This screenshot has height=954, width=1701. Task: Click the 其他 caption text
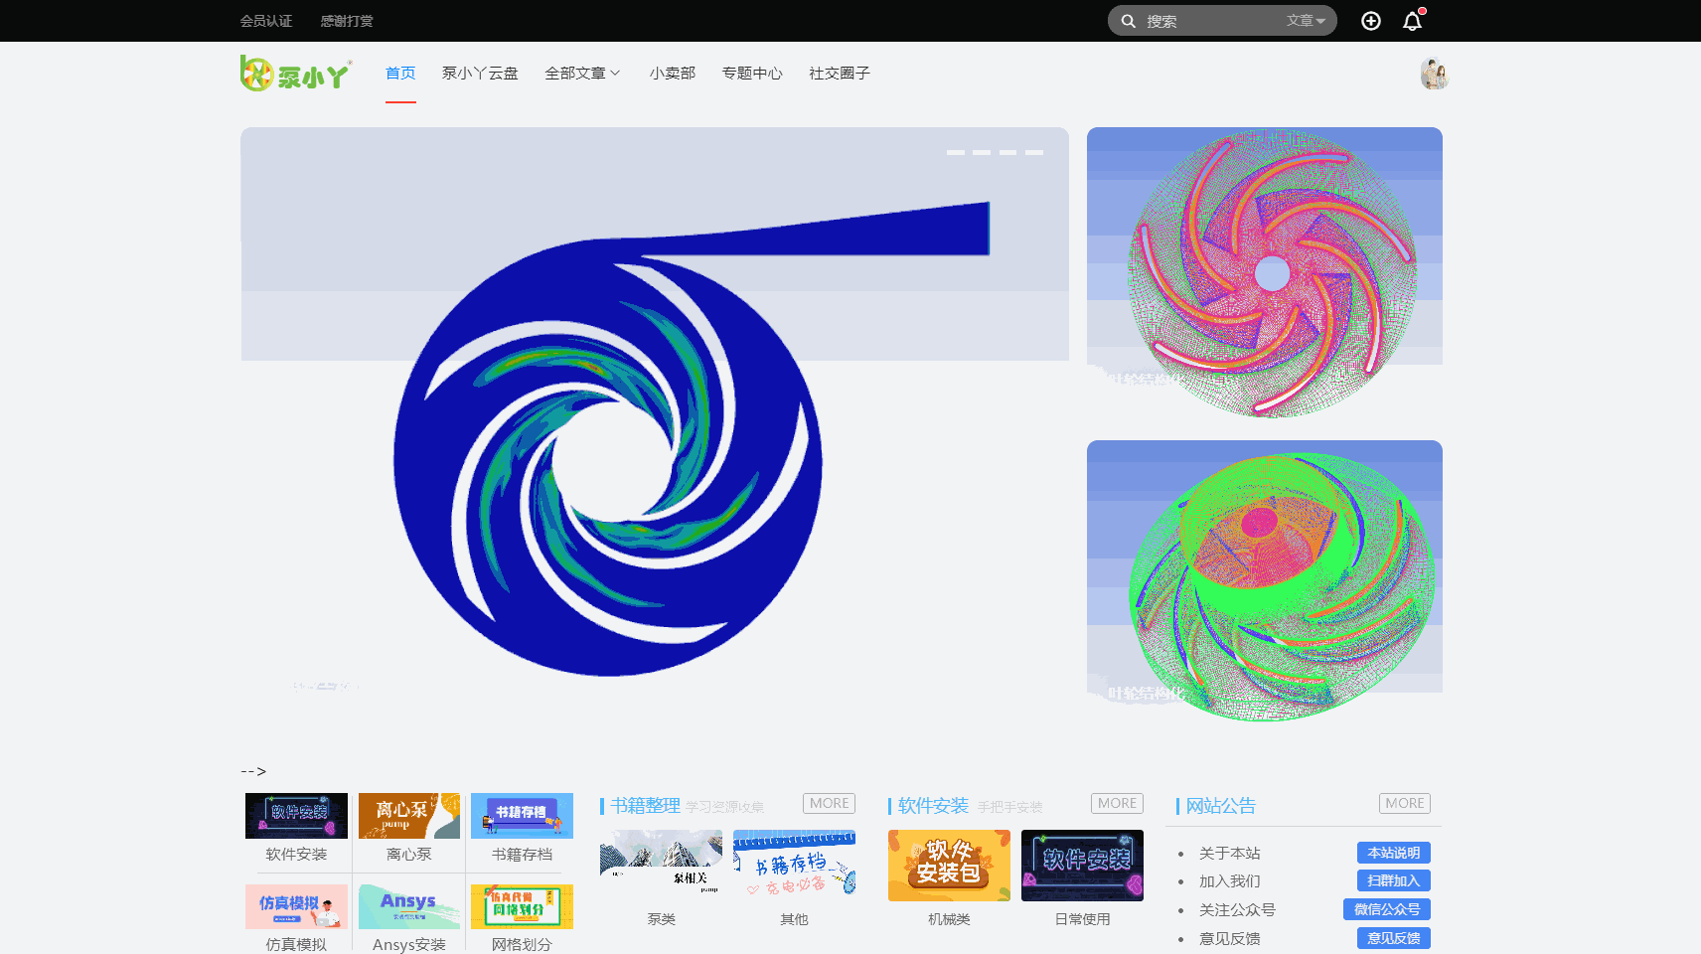coord(794,919)
